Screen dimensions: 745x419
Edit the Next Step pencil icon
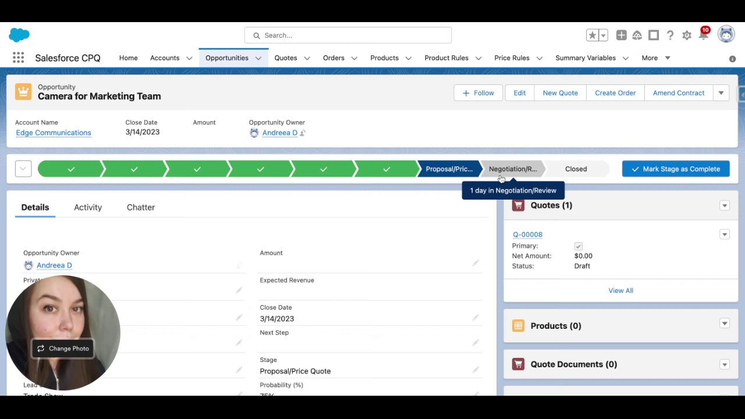pyautogui.click(x=476, y=343)
